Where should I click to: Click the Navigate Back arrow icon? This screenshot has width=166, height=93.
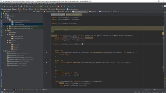(30, 6)
